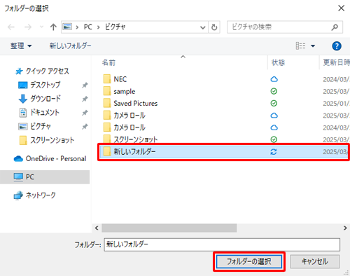Open help with the blue question mark
Image resolution: width=350 pixels, height=276 pixels.
click(337, 46)
